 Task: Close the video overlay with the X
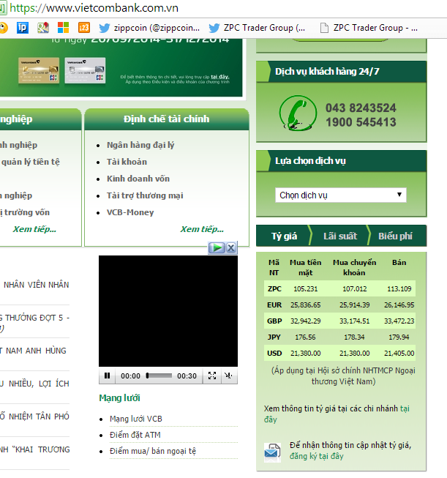point(231,247)
